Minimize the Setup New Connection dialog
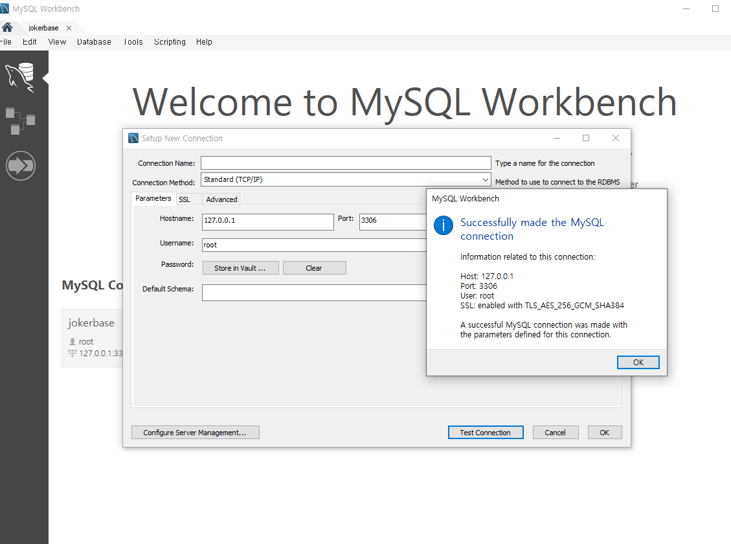 click(557, 138)
